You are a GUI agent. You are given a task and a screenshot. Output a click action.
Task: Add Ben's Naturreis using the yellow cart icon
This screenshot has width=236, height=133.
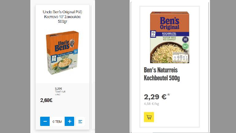click(x=149, y=117)
